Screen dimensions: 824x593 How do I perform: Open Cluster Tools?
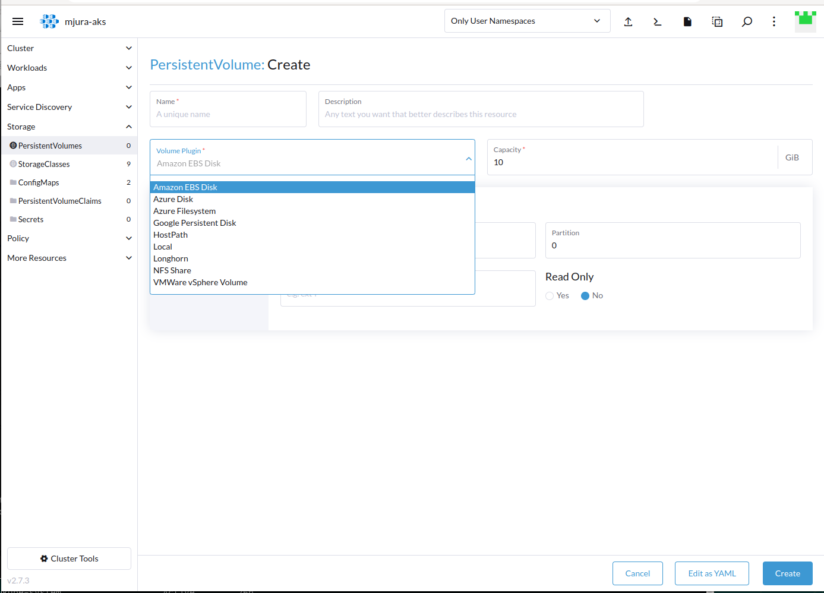68,558
